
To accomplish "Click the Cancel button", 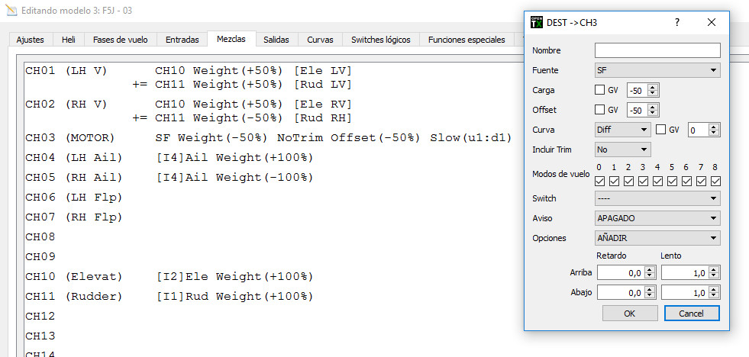I will coord(692,314).
